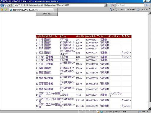Click the browser Back arrow button

pos(2,5)
